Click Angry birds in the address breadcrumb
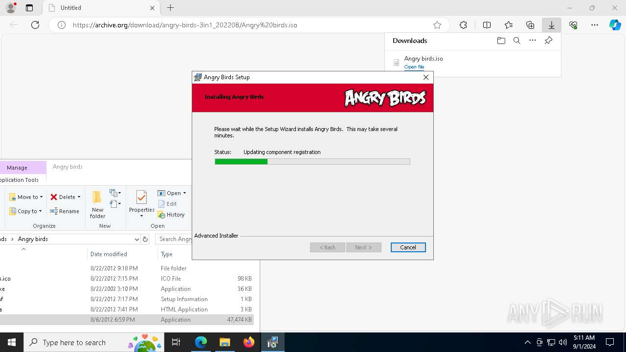 pyautogui.click(x=33, y=239)
